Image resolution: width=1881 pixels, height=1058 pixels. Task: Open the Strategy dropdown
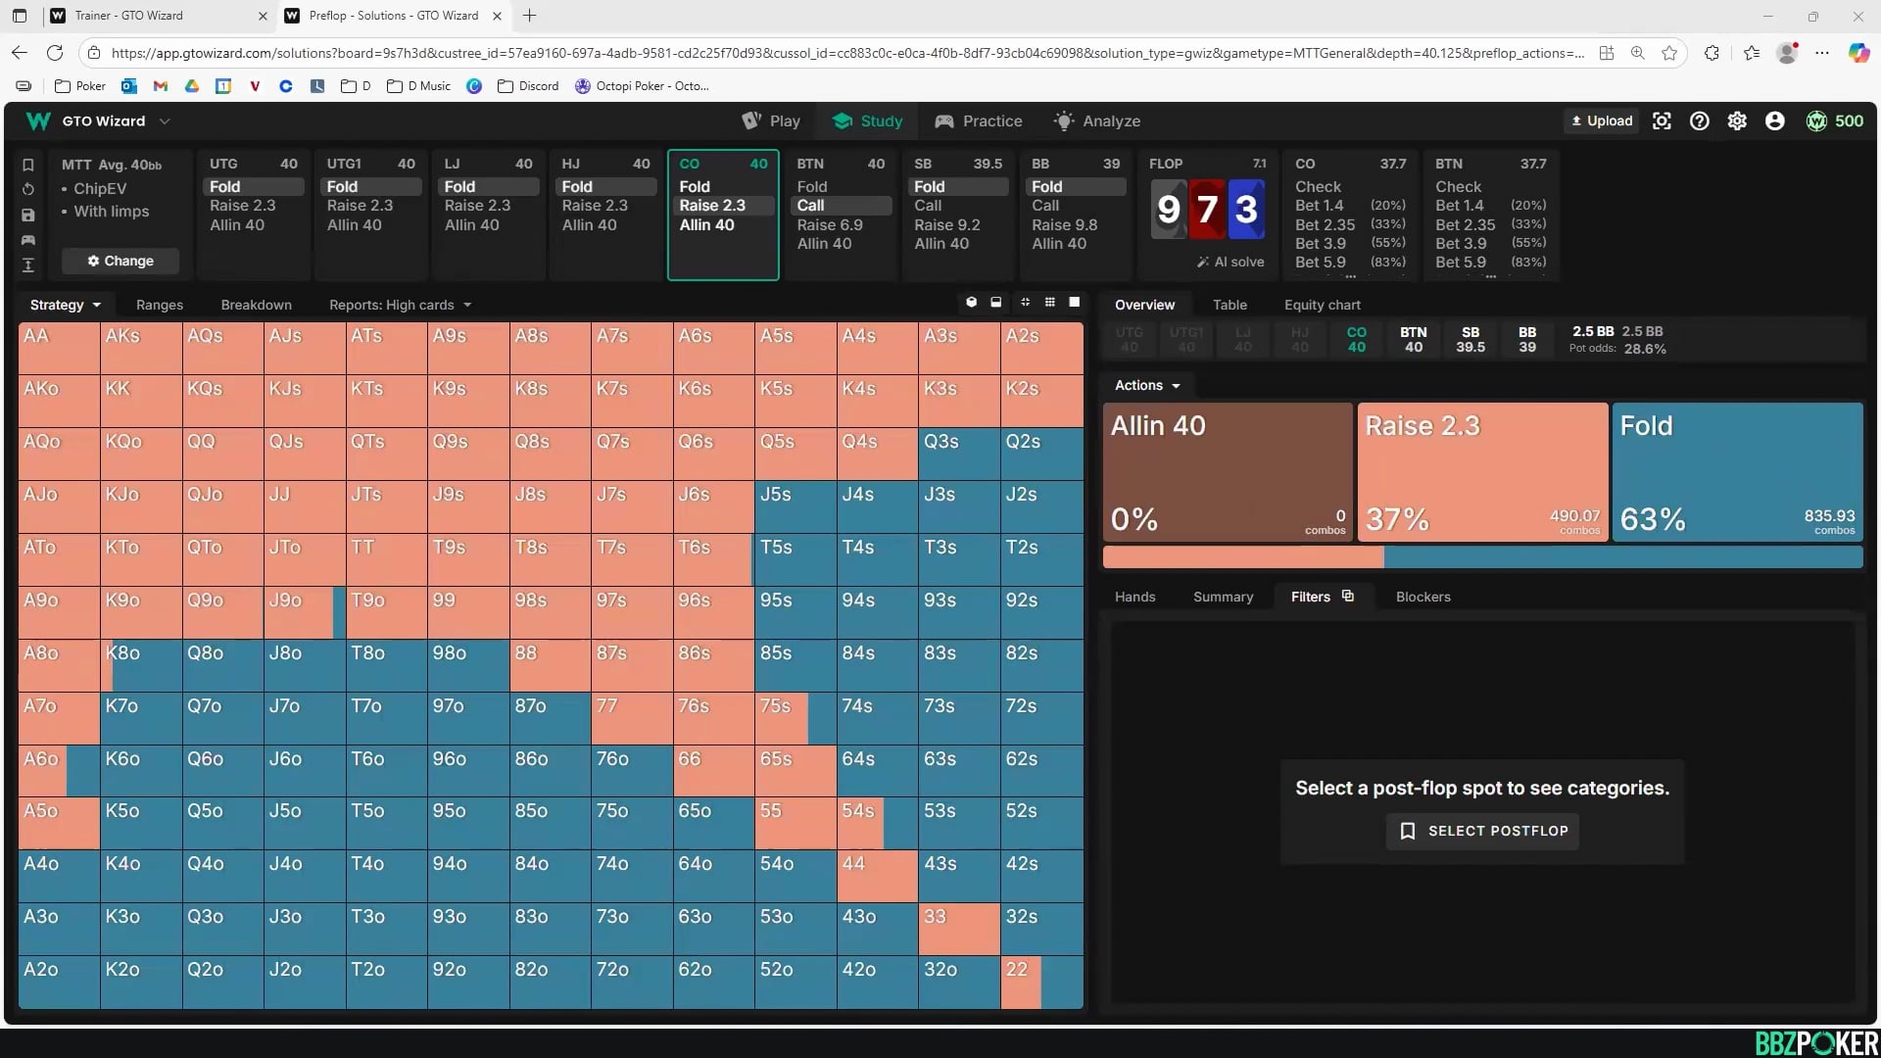click(65, 305)
